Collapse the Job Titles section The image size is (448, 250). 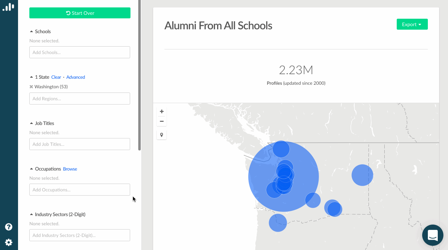[x=31, y=123]
